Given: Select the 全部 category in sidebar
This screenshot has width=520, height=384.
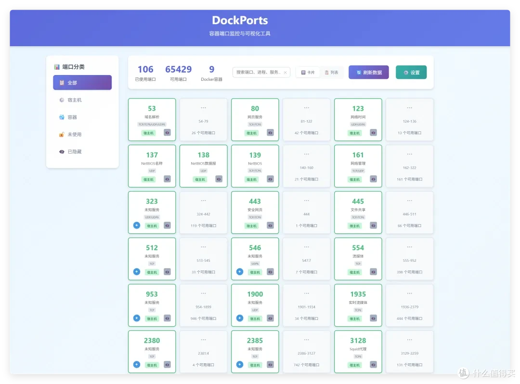Looking at the screenshot, I should [82, 82].
